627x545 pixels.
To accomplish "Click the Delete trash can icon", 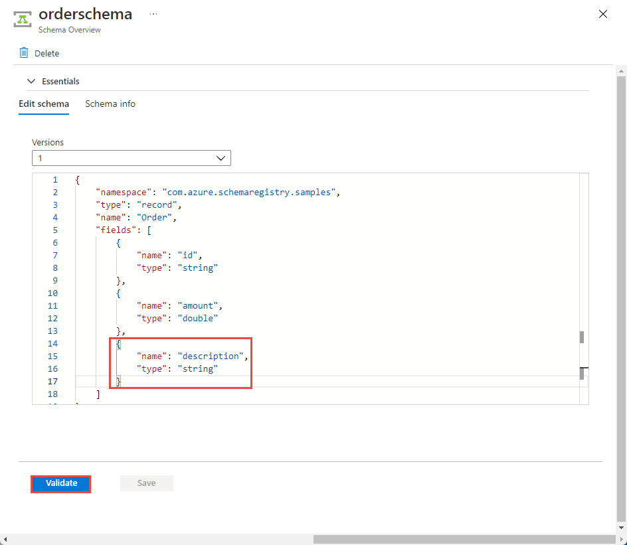I will point(24,53).
